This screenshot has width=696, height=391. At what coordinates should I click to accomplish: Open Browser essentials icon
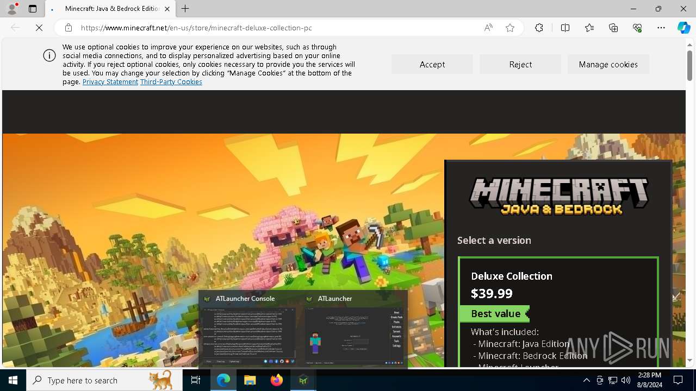[x=637, y=28]
